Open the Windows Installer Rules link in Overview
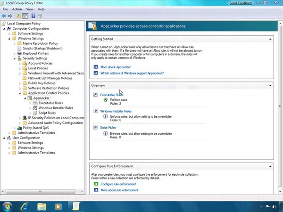This screenshot has height=212, width=283. pos(116,111)
